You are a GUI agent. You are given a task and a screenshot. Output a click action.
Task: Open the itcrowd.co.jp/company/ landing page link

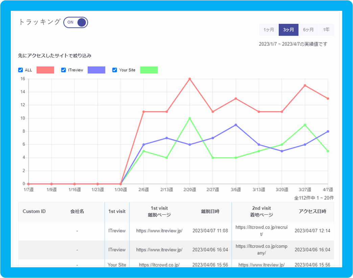[261, 250]
